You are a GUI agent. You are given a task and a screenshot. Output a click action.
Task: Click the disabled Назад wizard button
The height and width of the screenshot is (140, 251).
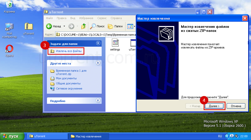[195, 106]
